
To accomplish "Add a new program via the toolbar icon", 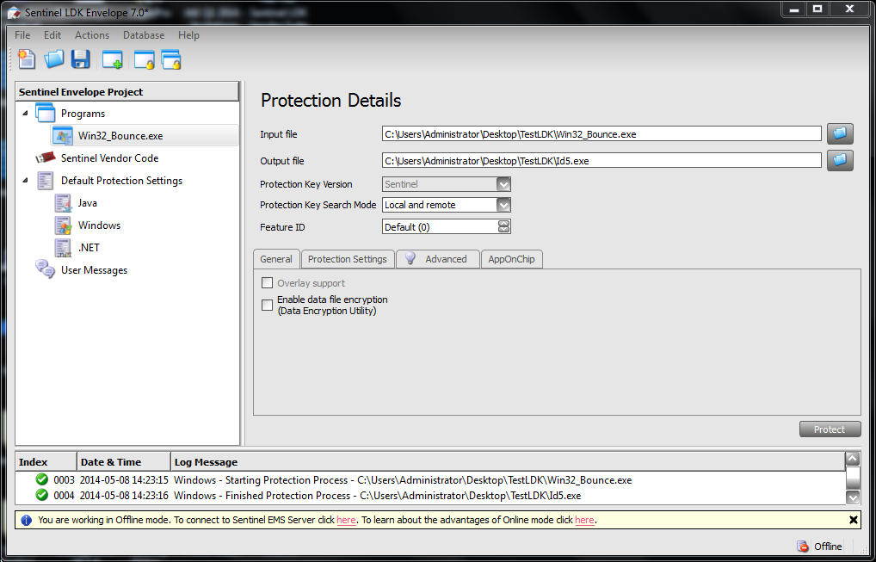I will [x=112, y=59].
